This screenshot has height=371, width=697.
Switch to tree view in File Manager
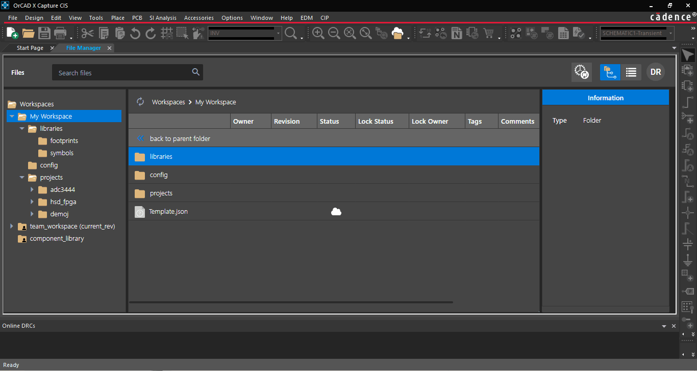610,72
